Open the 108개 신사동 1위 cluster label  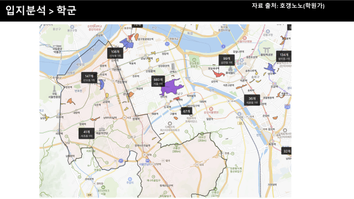tap(115, 53)
